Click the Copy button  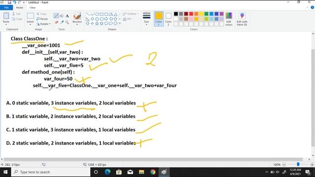[x=17, y=19]
